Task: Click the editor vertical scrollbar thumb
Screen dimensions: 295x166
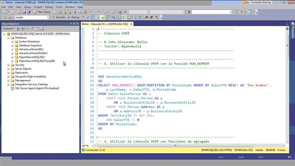Action: [x=287, y=46]
